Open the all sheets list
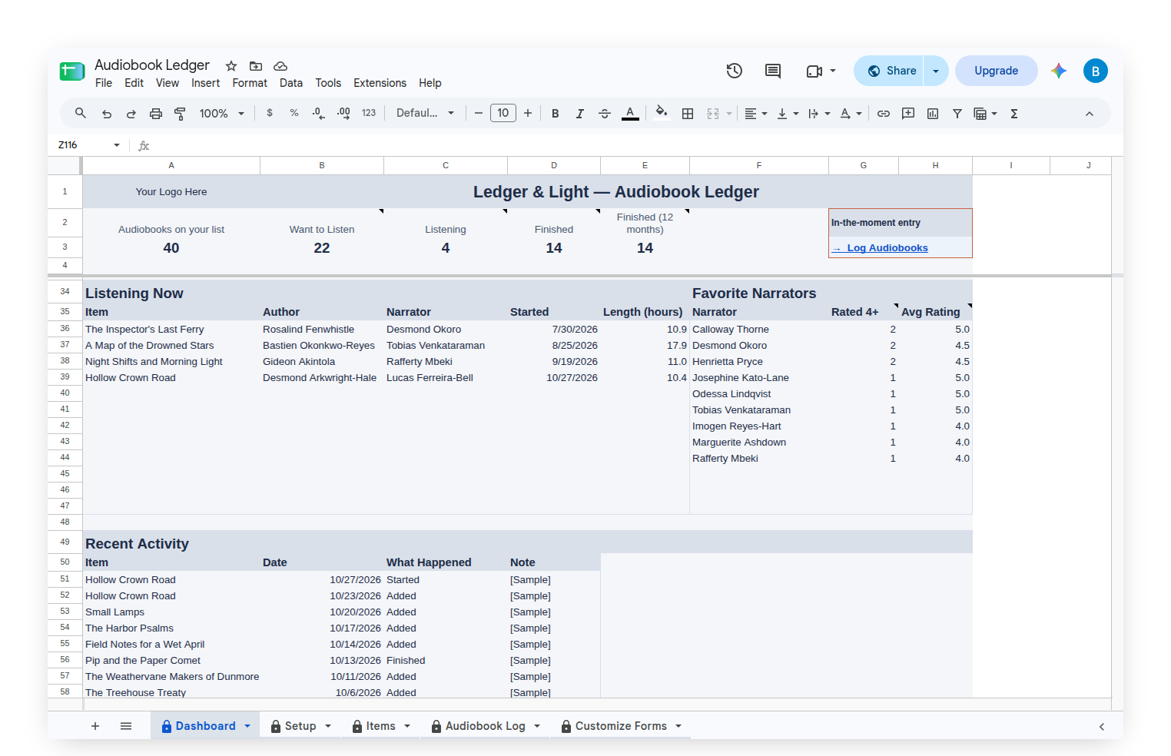The height and width of the screenshot is (756, 1171). click(x=126, y=726)
